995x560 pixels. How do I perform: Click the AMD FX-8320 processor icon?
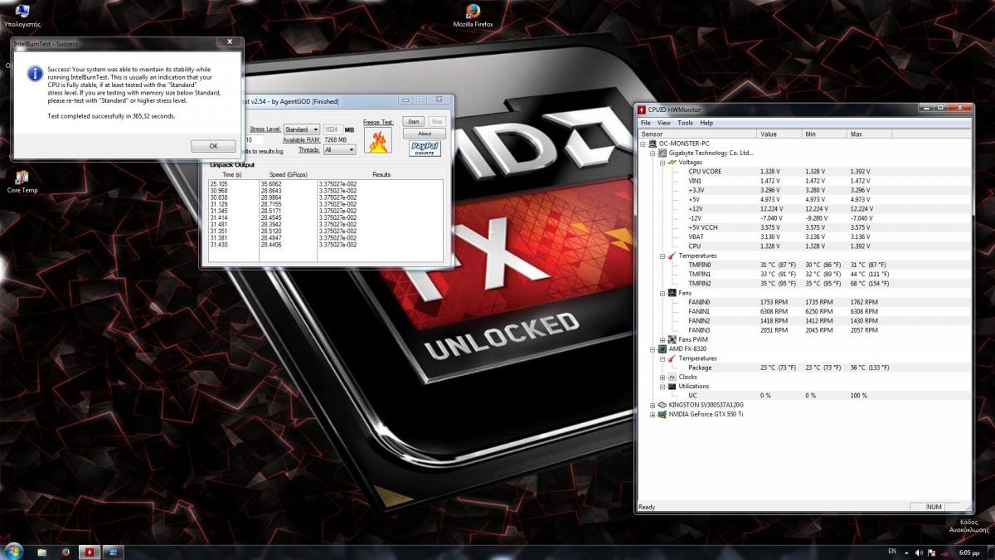pos(663,349)
